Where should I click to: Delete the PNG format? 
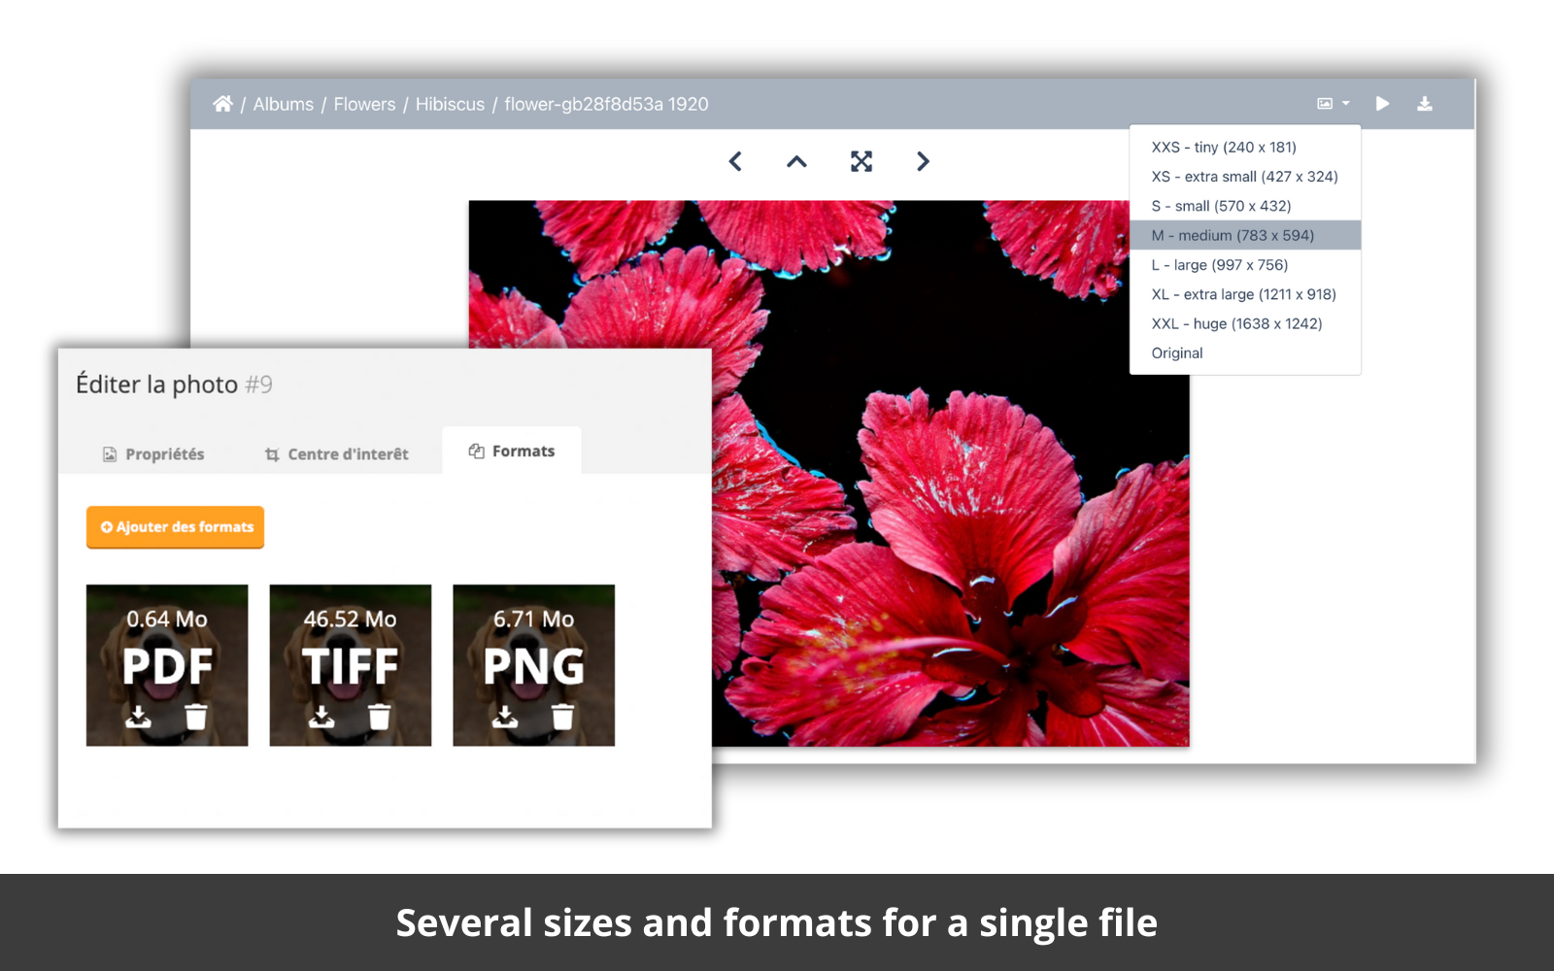click(x=562, y=718)
